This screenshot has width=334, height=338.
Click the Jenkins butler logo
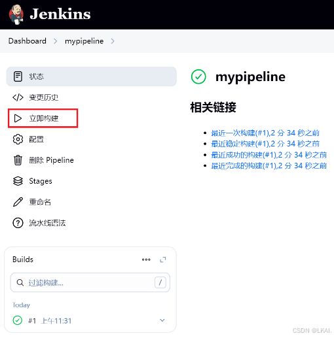pos(16,14)
